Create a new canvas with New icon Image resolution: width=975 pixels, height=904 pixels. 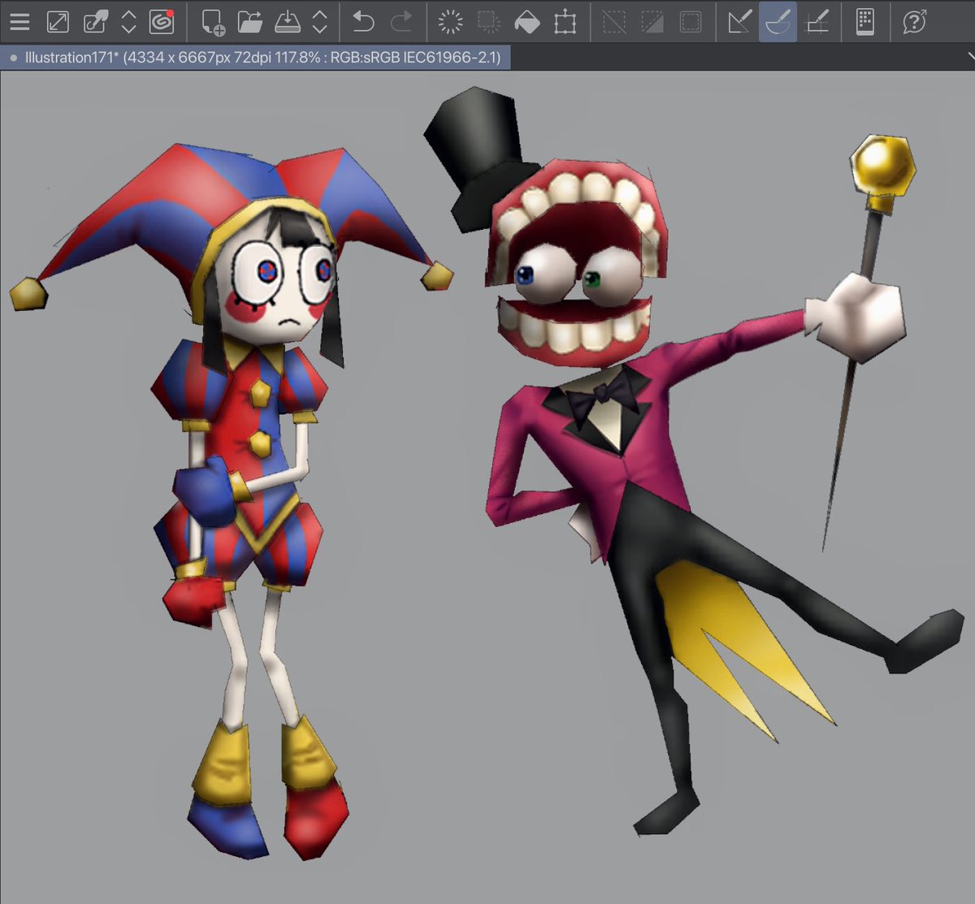pyautogui.click(x=213, y=22)
